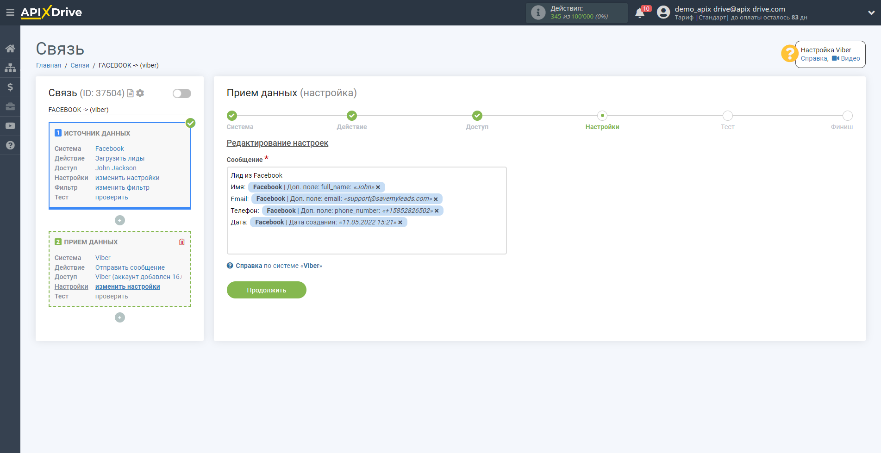881x453 pixels.
Task: Open the Viber system link
Action: click(103, 258)
